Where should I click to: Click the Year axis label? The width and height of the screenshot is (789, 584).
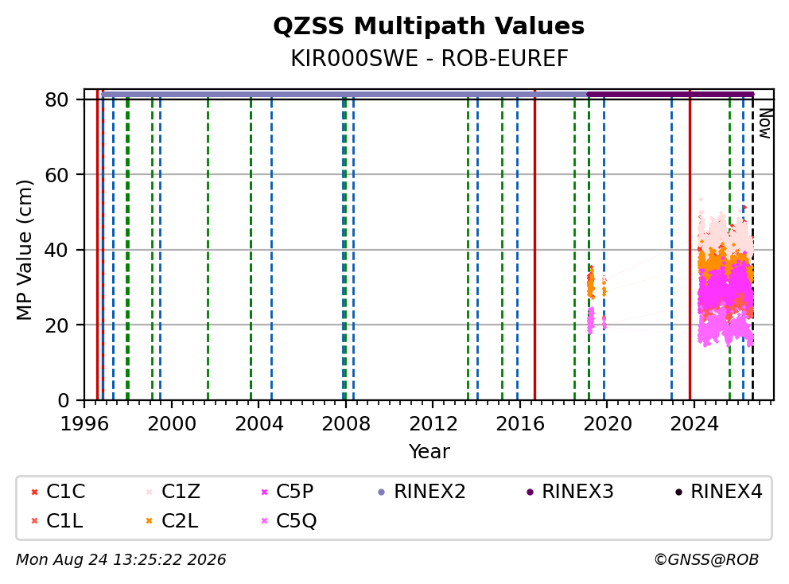tap(429, 452)
